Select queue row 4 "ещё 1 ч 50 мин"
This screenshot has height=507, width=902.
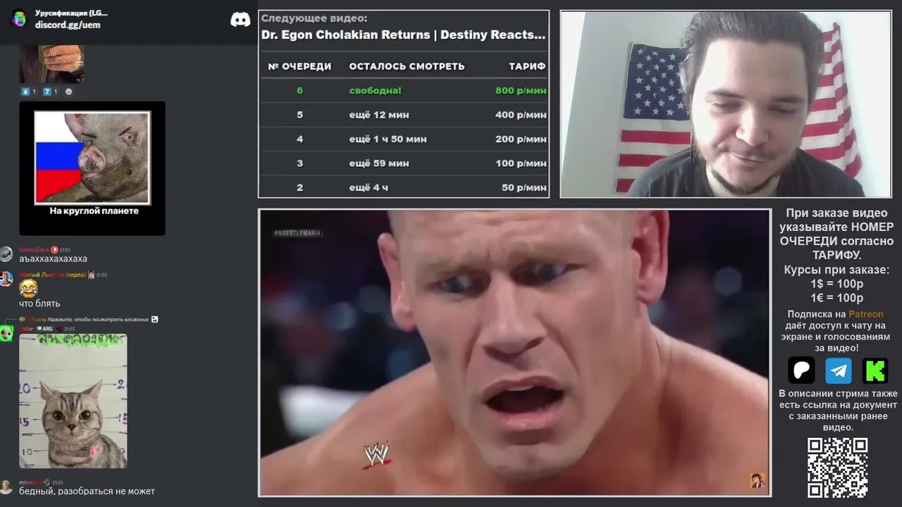click(x=404, y=139)
